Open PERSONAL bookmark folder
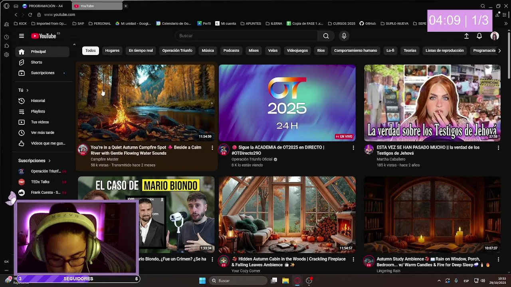Image resolution: width=511 pixels, height=287 pixels. [99, 24]
